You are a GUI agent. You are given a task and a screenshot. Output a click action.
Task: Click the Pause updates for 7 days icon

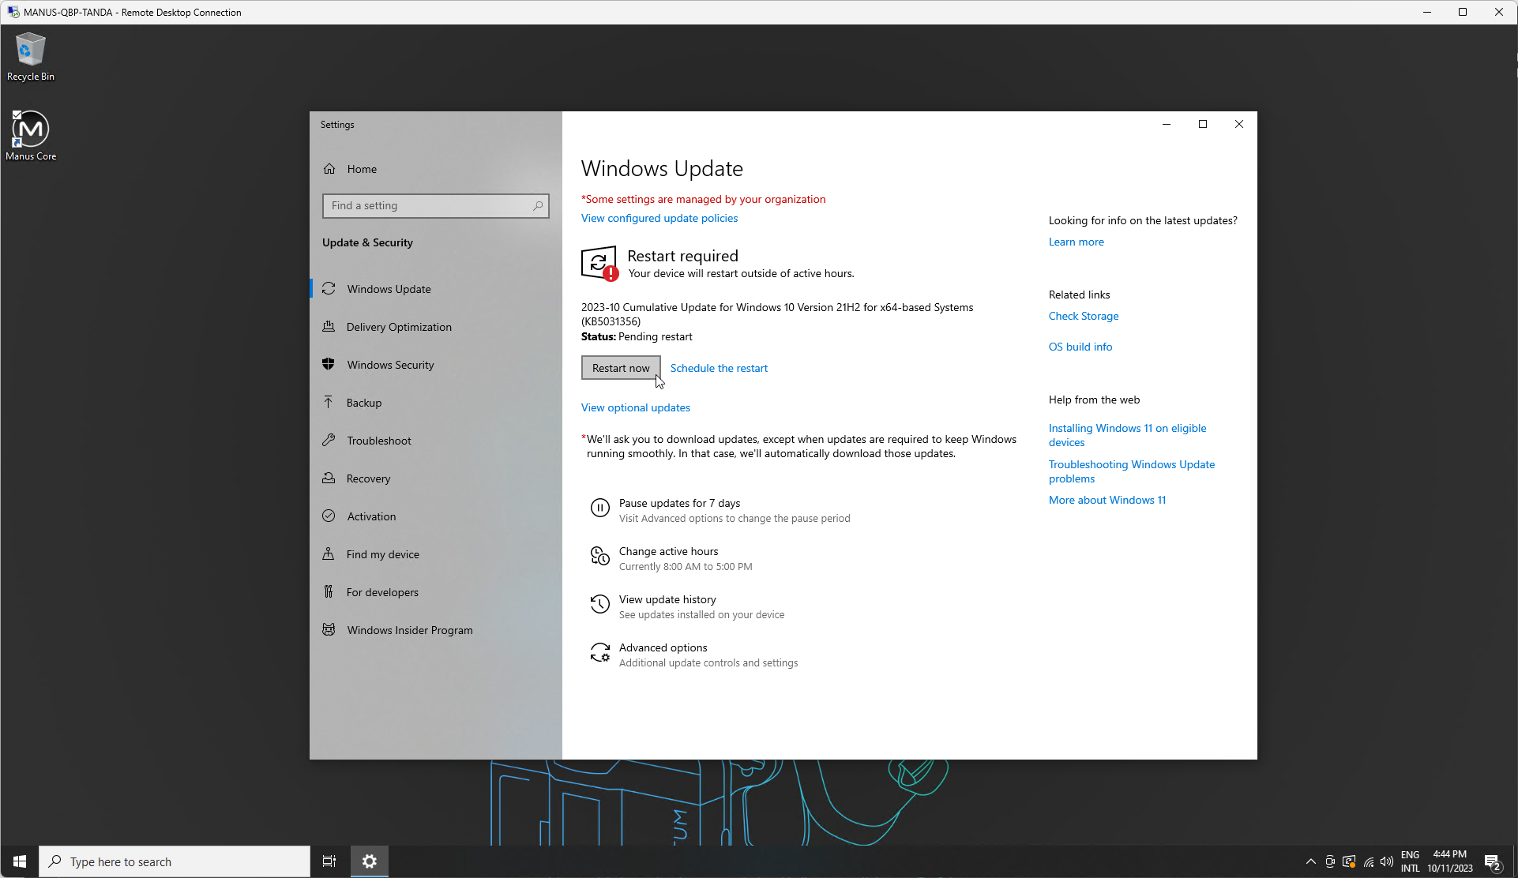coord(599,508)
